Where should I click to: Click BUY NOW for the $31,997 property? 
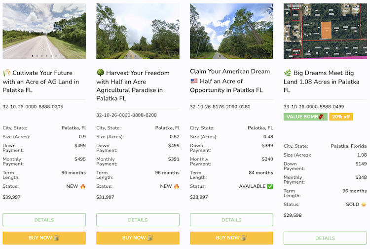(x=138, y=238)
